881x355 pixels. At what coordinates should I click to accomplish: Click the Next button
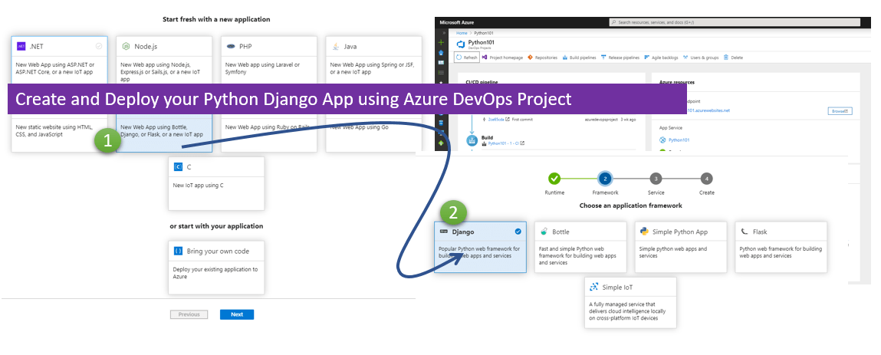[x=237, y=314]
